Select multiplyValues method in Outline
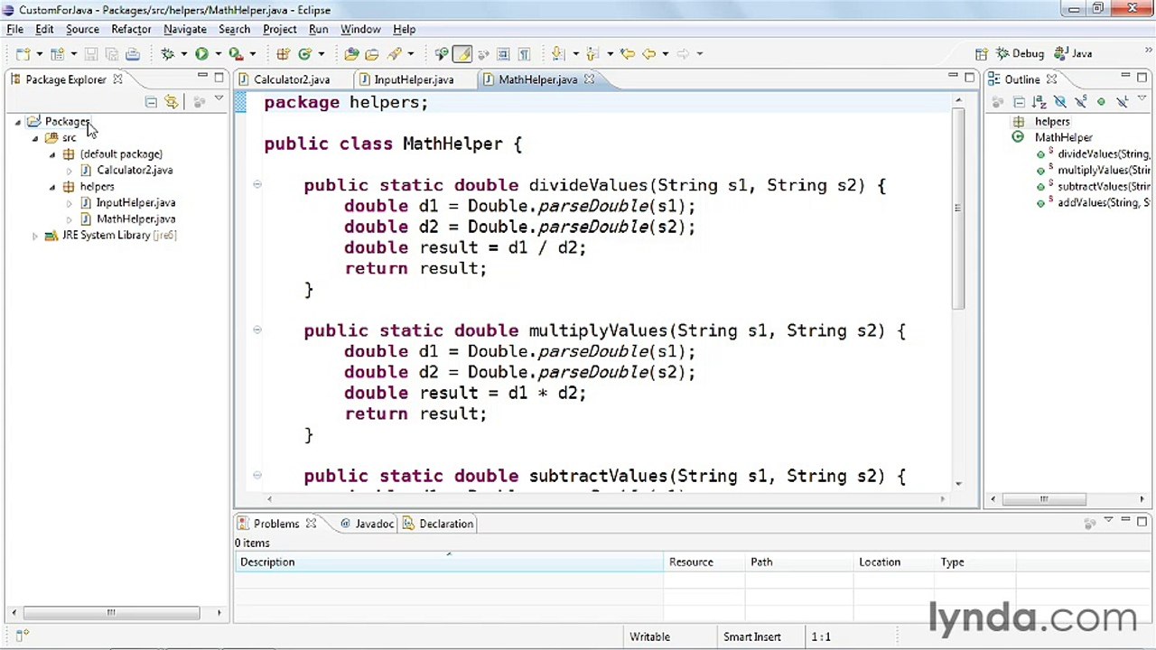The image size is (1156, 650). tap(1103, 171)
